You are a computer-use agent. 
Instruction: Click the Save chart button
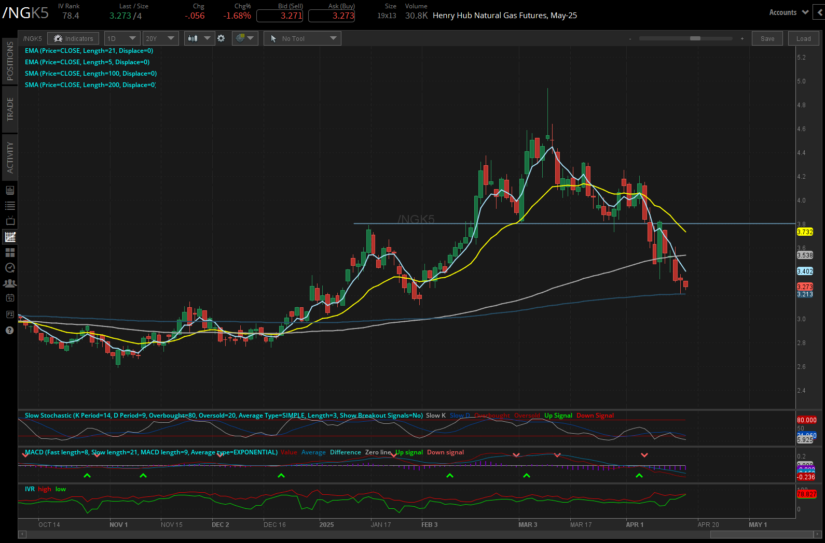tap(767, 38)
